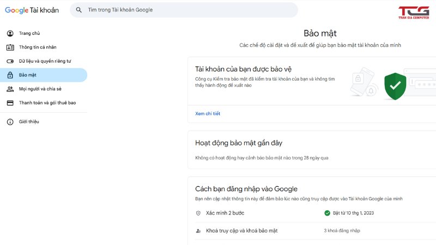
Task: Click the Tài khoản của bạn được bảo vệ heading
Action: click(x=243, y=69)
